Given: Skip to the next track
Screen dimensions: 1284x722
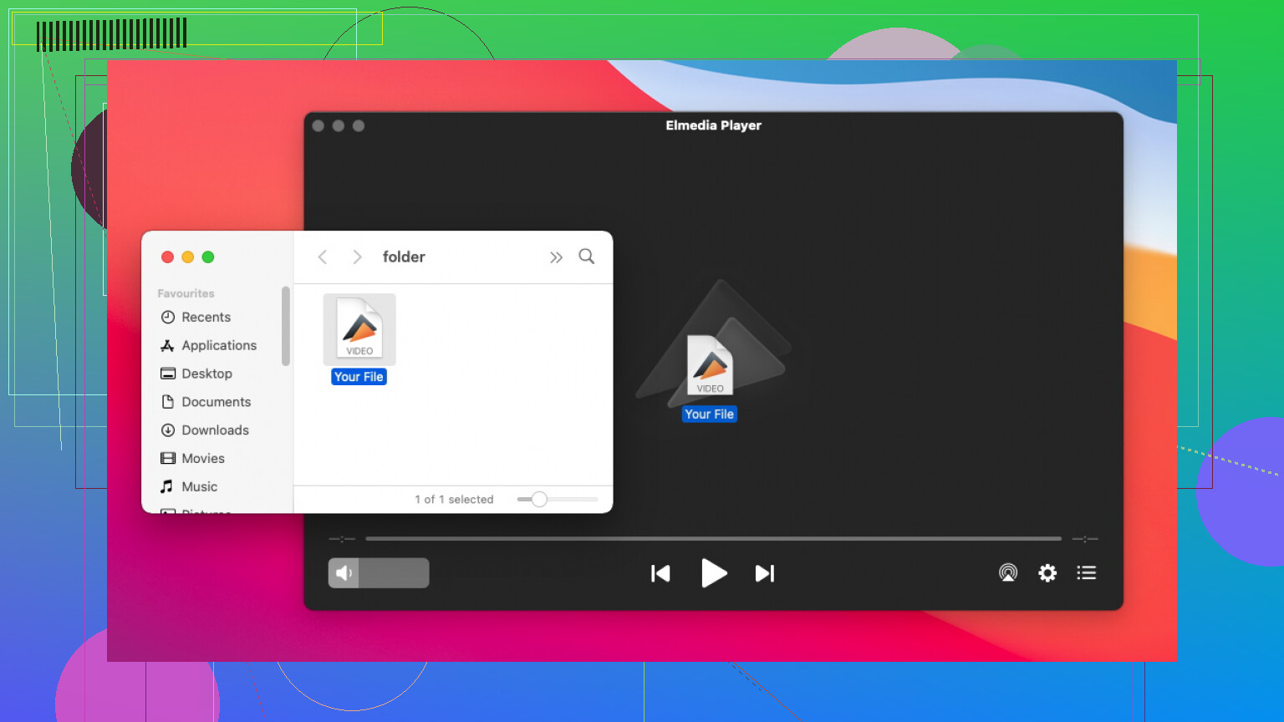Looking at the screenshot, I should (x=764, y=573).
